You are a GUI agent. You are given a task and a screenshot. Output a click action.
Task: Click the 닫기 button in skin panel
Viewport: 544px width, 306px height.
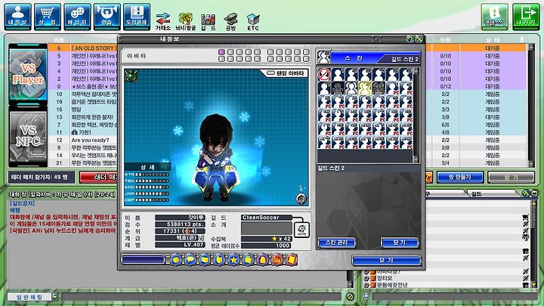click(x=400, y=243)
